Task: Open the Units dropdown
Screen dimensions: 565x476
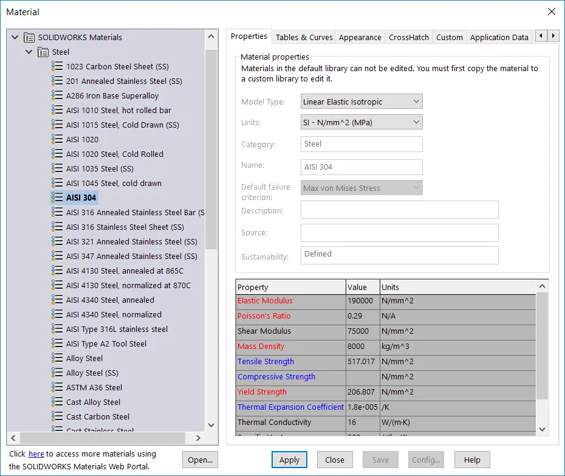Action: (x=416, y=122)
